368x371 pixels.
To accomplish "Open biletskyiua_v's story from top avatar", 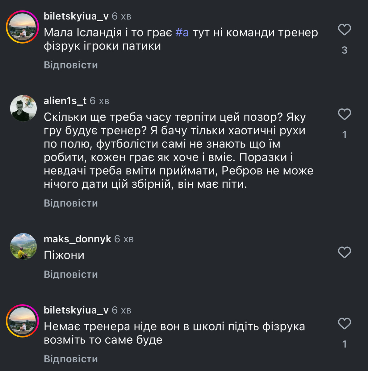I will click(22, 27).
